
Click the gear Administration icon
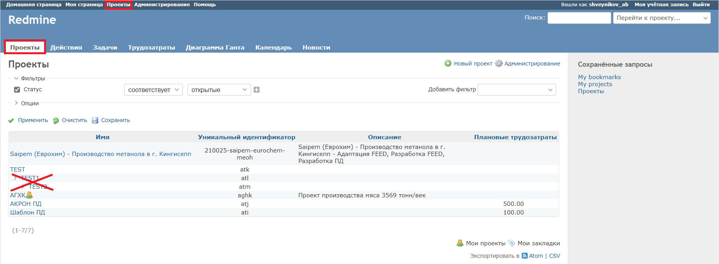coord(499,64)
